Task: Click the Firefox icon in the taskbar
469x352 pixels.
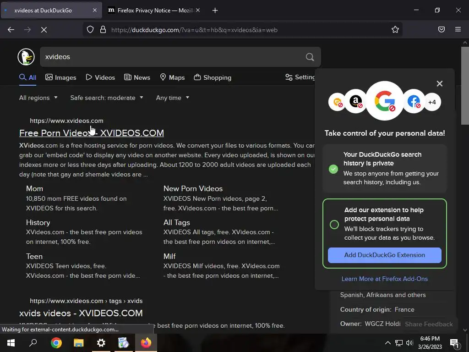Action: [146, 343]
